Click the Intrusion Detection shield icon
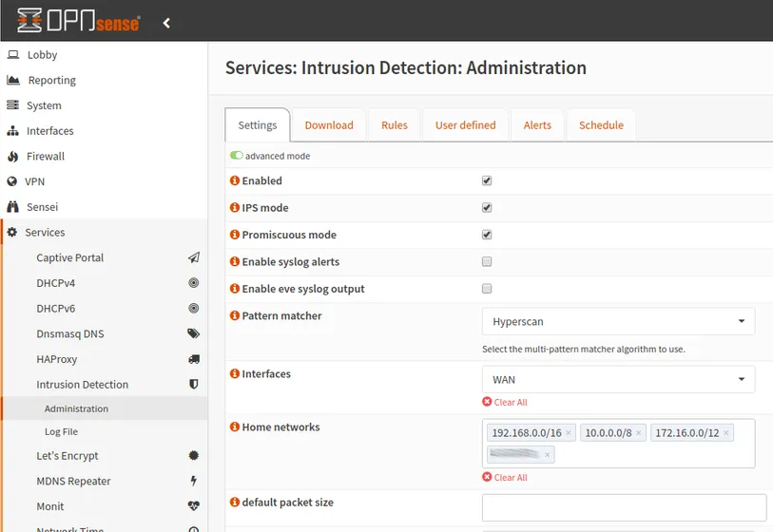 [194, 385]
